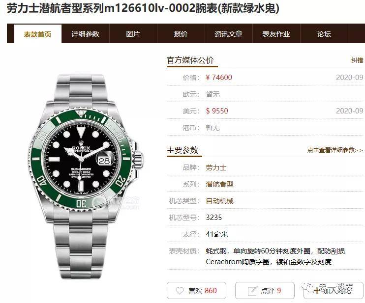Viewport: 365px width, 303px height.
Task: Open the 资讯文章 tab
Action: [x=229, y=34]
